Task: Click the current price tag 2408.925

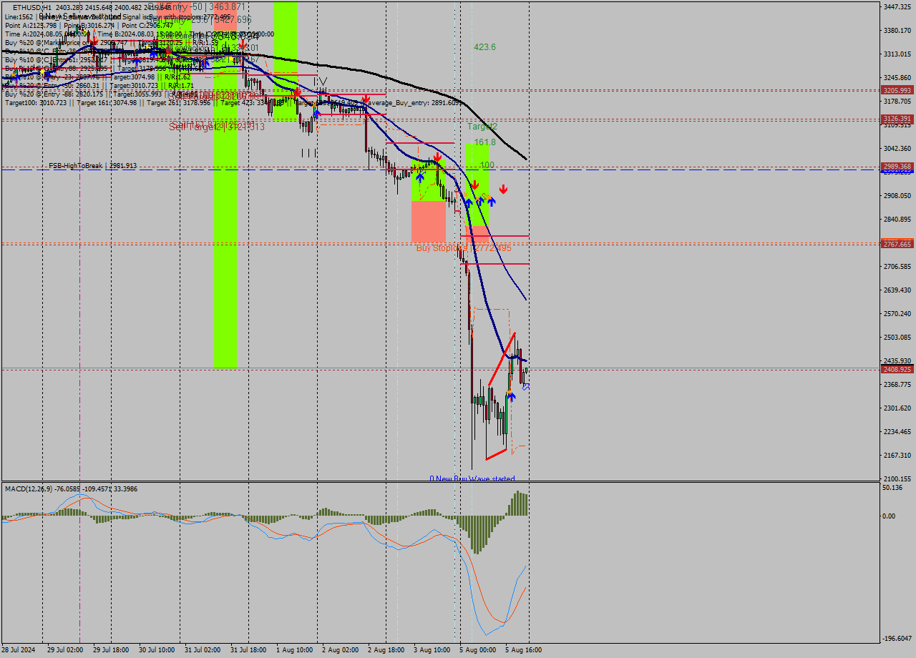Action: [897, 369]
